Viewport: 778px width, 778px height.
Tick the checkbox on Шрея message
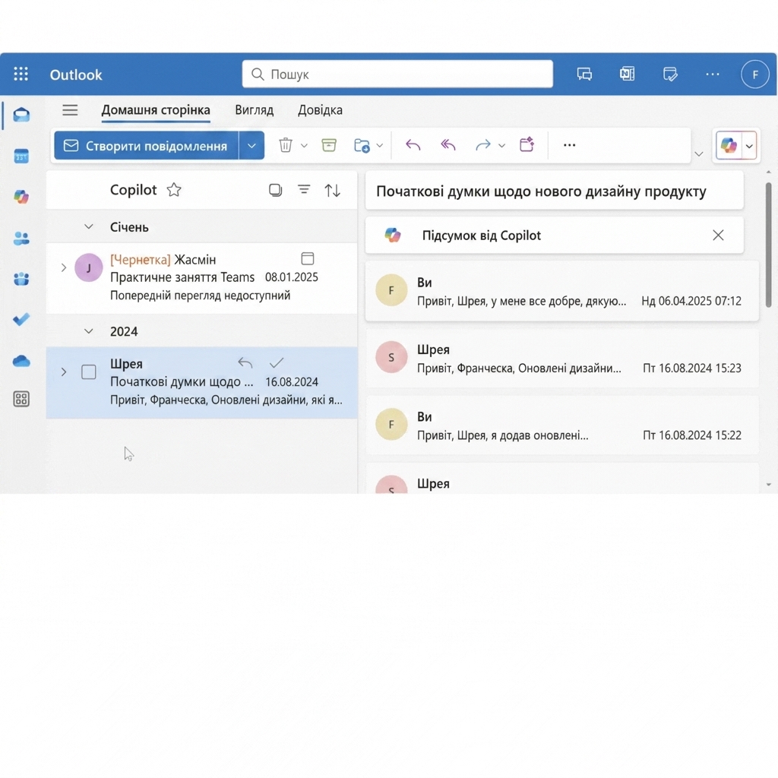[89, 372]
